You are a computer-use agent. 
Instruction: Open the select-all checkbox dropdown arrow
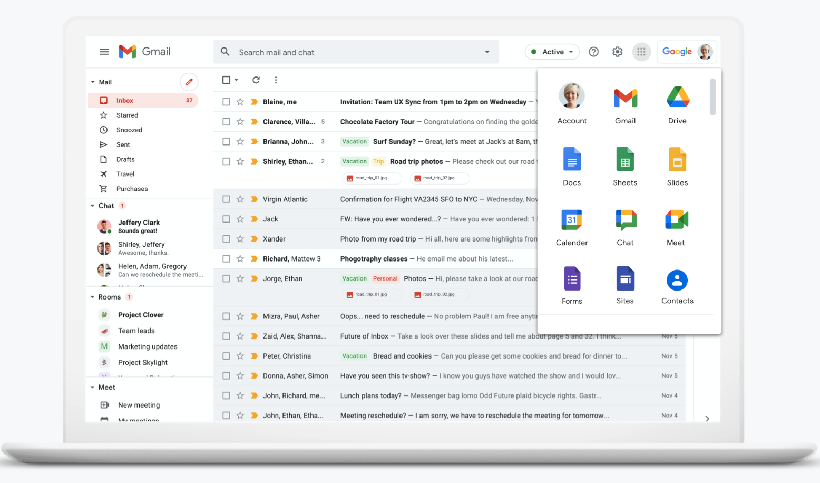click(236, 80)
